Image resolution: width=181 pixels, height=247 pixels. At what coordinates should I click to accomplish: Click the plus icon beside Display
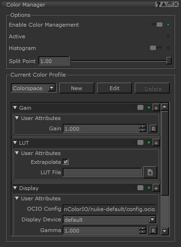[x=156, y=188]
